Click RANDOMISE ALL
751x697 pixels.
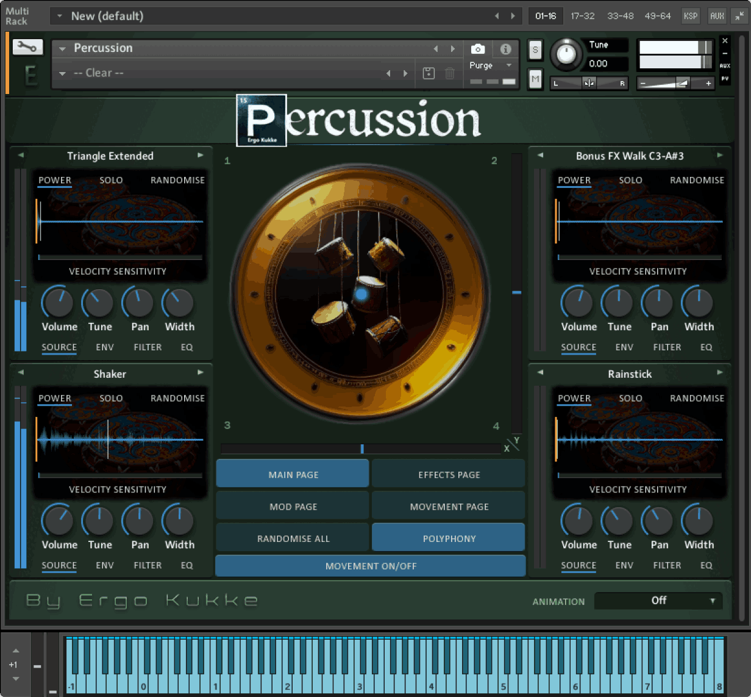(x=293, y=538)
